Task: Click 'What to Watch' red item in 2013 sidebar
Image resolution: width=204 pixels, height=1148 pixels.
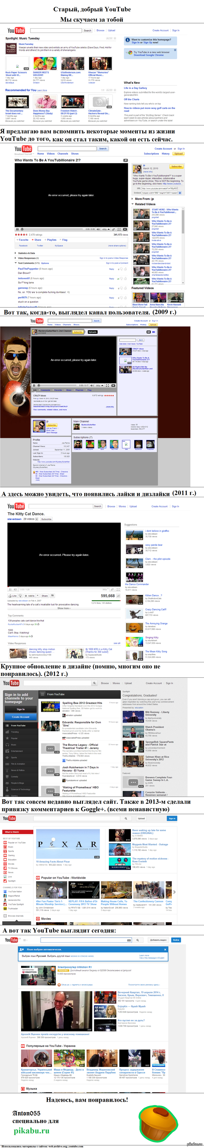Action: point(18,832)
